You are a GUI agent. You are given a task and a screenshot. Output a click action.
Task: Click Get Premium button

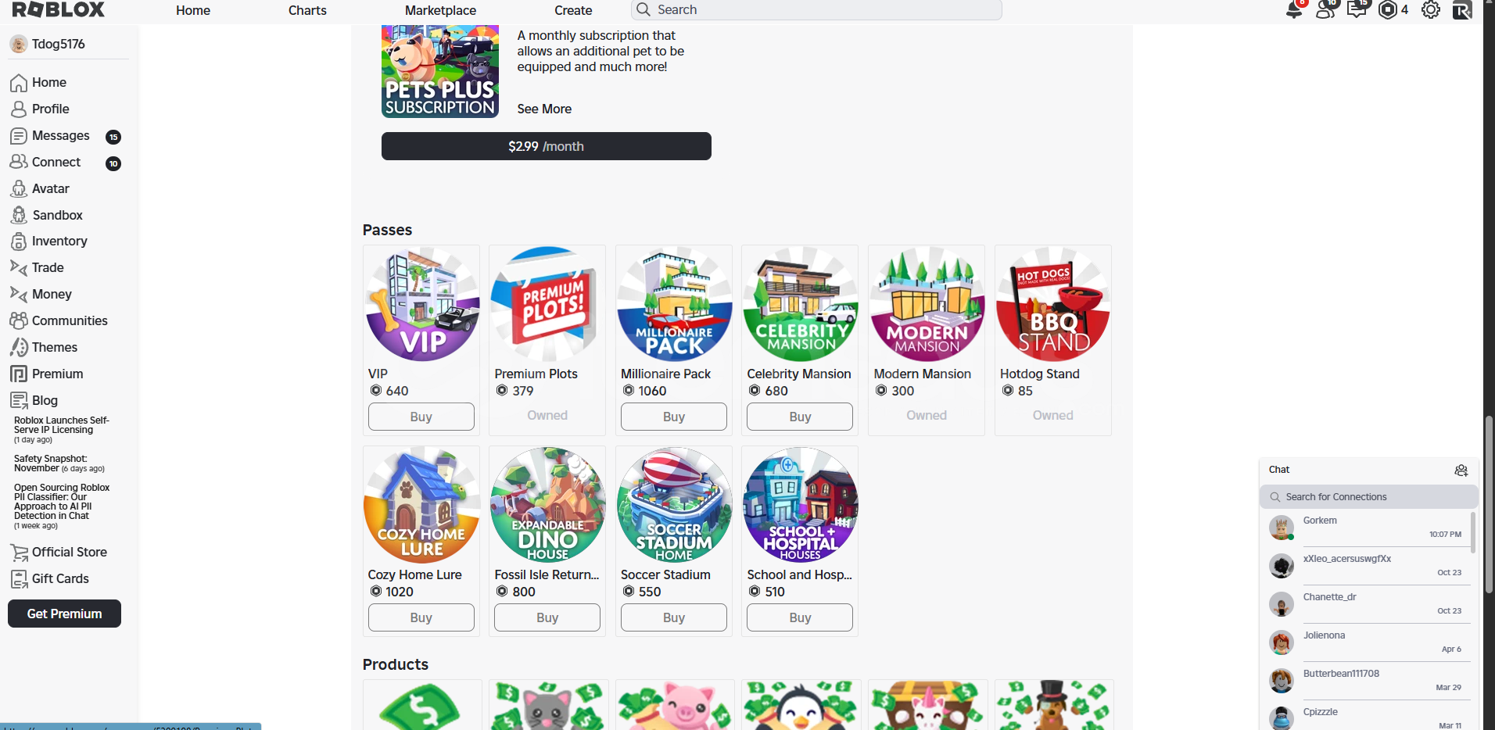tap(64, 614)
